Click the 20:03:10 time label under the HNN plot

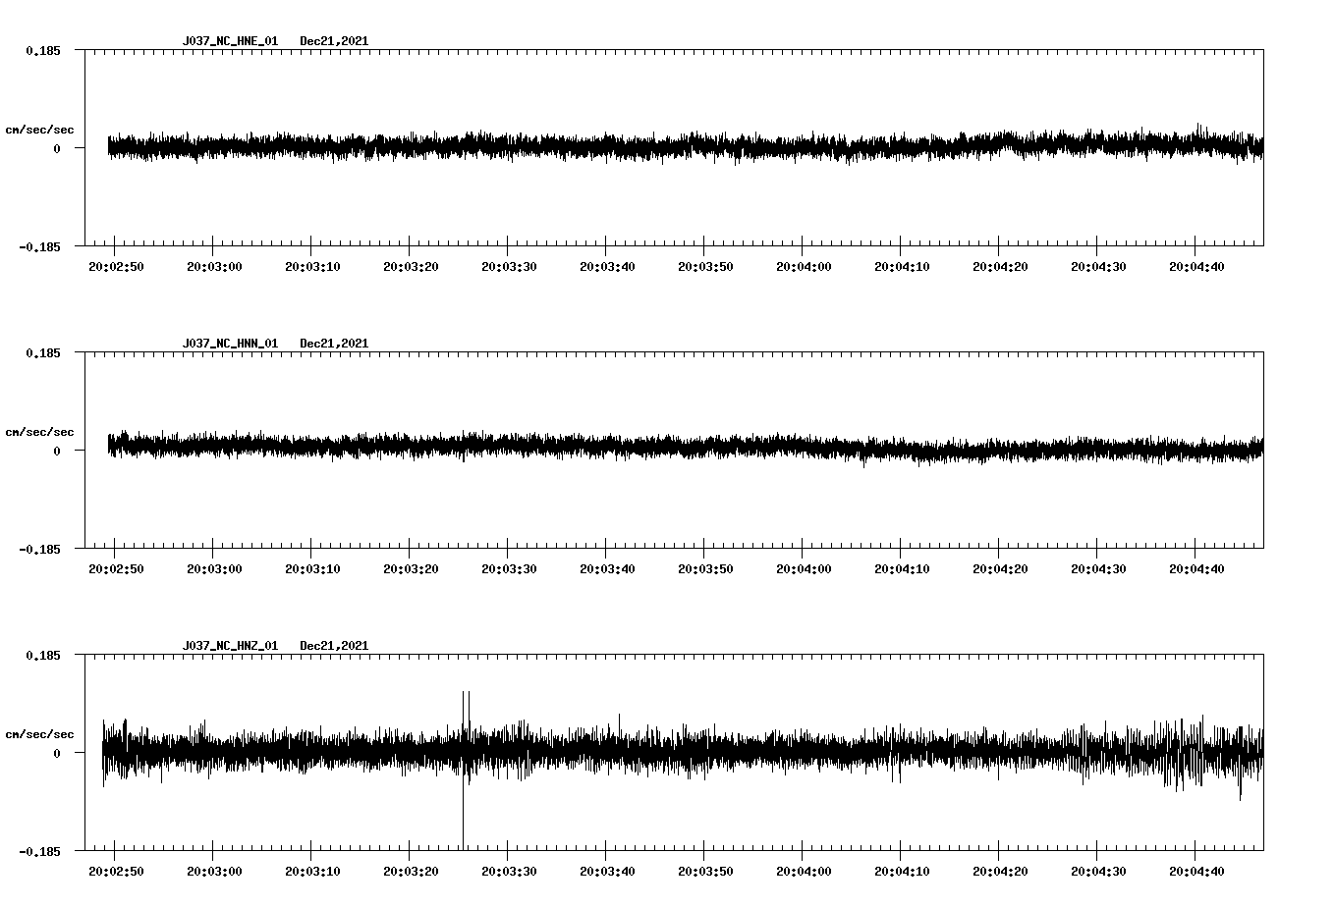312,569
